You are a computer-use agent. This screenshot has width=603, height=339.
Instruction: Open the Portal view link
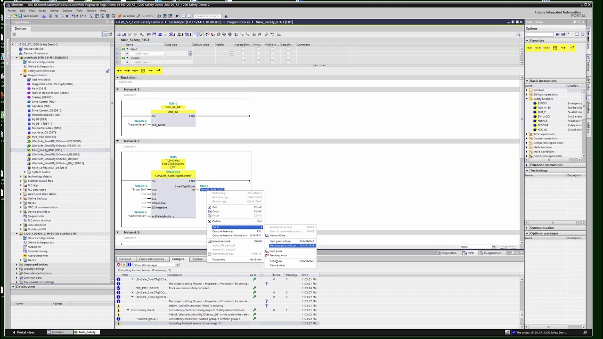click(23, 332)
